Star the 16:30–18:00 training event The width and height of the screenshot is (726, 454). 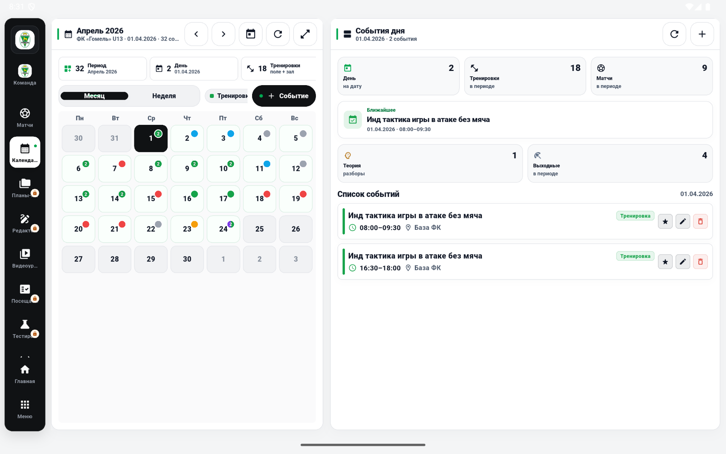point(665,262)
